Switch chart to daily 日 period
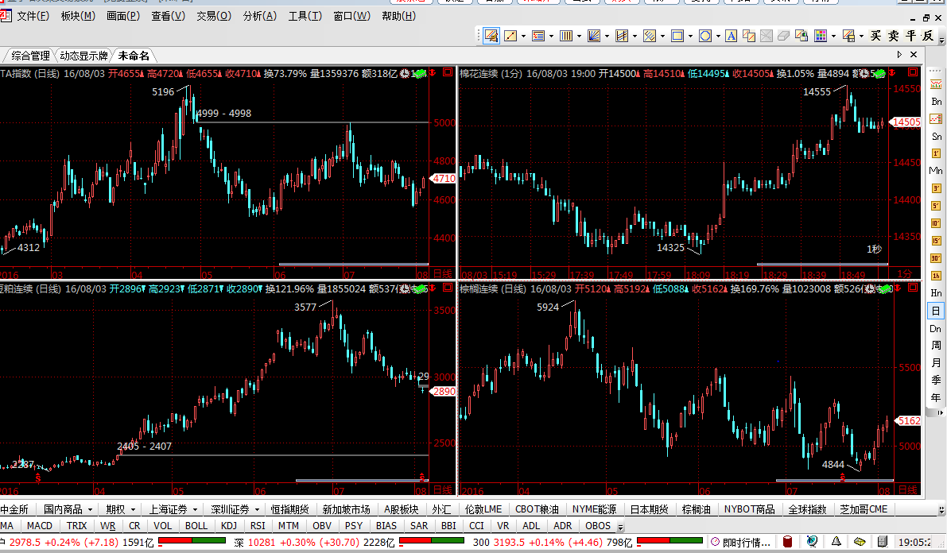Screen dimensions: 947x553 (936, 311)
